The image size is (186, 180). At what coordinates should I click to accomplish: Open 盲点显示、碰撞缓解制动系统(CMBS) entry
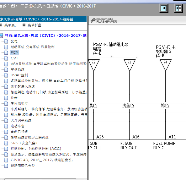click(x=49, y=154)
